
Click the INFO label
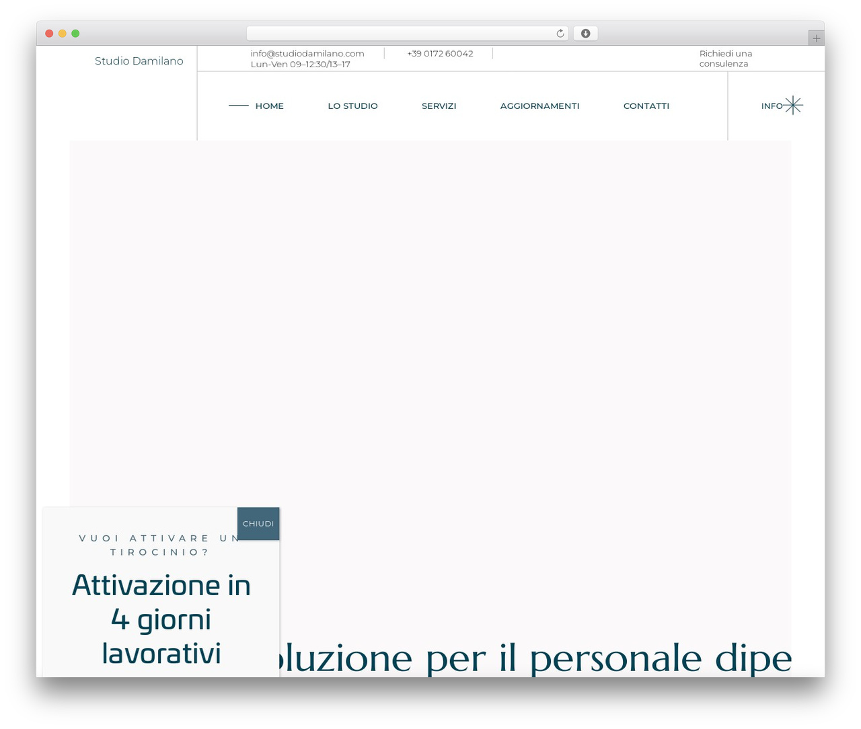(772, 106)
